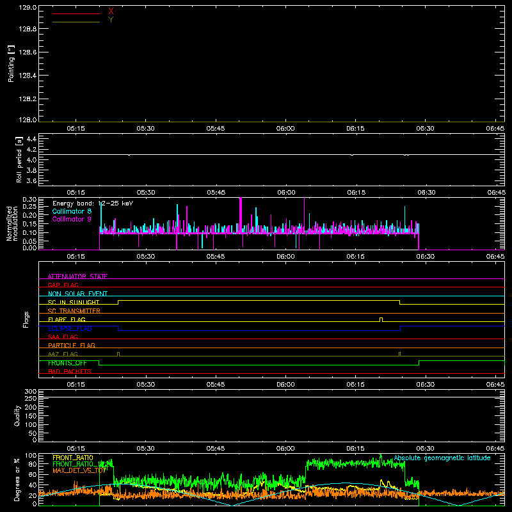Click the tall magenta modulation spike near 05:50
This screenshot has height=512, width=512.
241,215
